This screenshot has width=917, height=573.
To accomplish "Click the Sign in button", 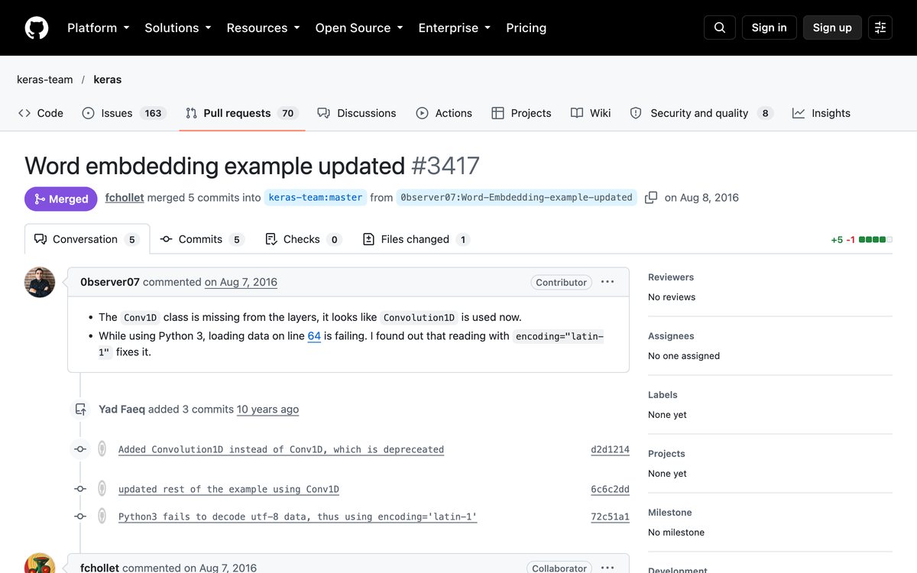I will 770,28.
